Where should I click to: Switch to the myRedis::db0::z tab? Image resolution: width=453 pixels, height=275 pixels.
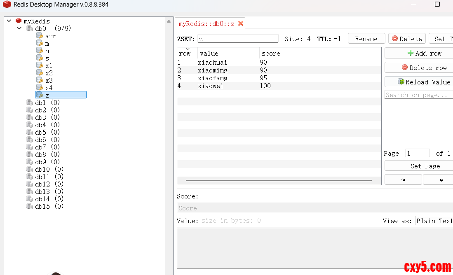click(207, 24)
